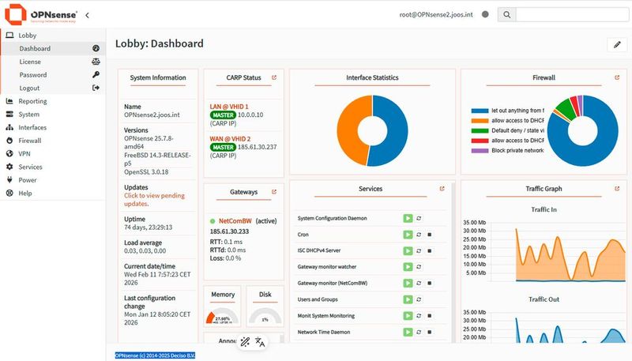Image resolution: width=632 pixels, height=361 pixels.
Task: Restart the Cron service
Action: click(x=419, y=235)
